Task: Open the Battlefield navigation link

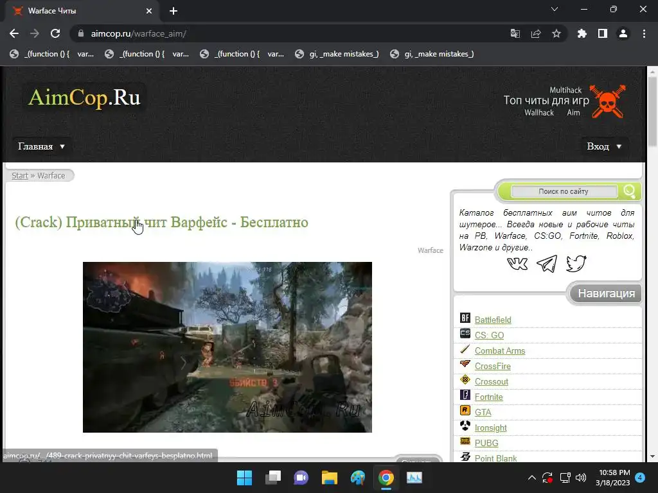Action: 493,320
